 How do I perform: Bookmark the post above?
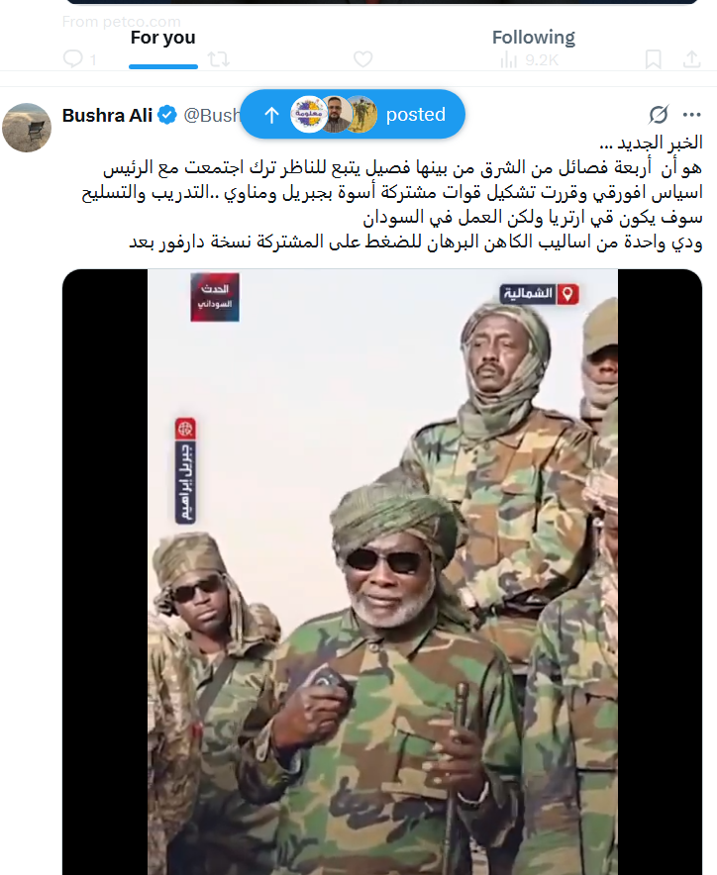tap(653, 59)
